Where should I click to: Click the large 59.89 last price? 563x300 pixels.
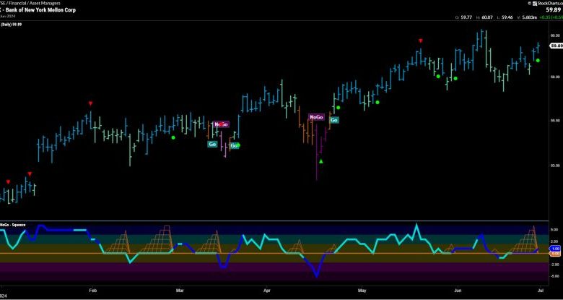coord(555,10)
